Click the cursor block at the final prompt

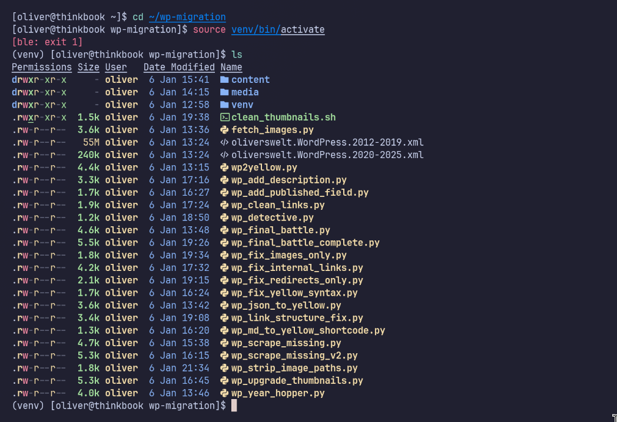(234, 406)
